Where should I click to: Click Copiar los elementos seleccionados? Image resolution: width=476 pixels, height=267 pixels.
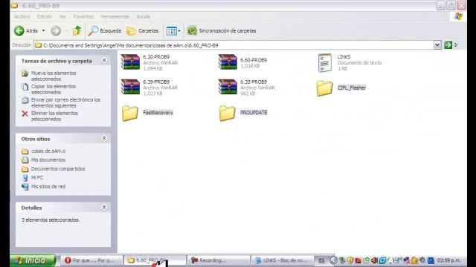tap(54, 89)
